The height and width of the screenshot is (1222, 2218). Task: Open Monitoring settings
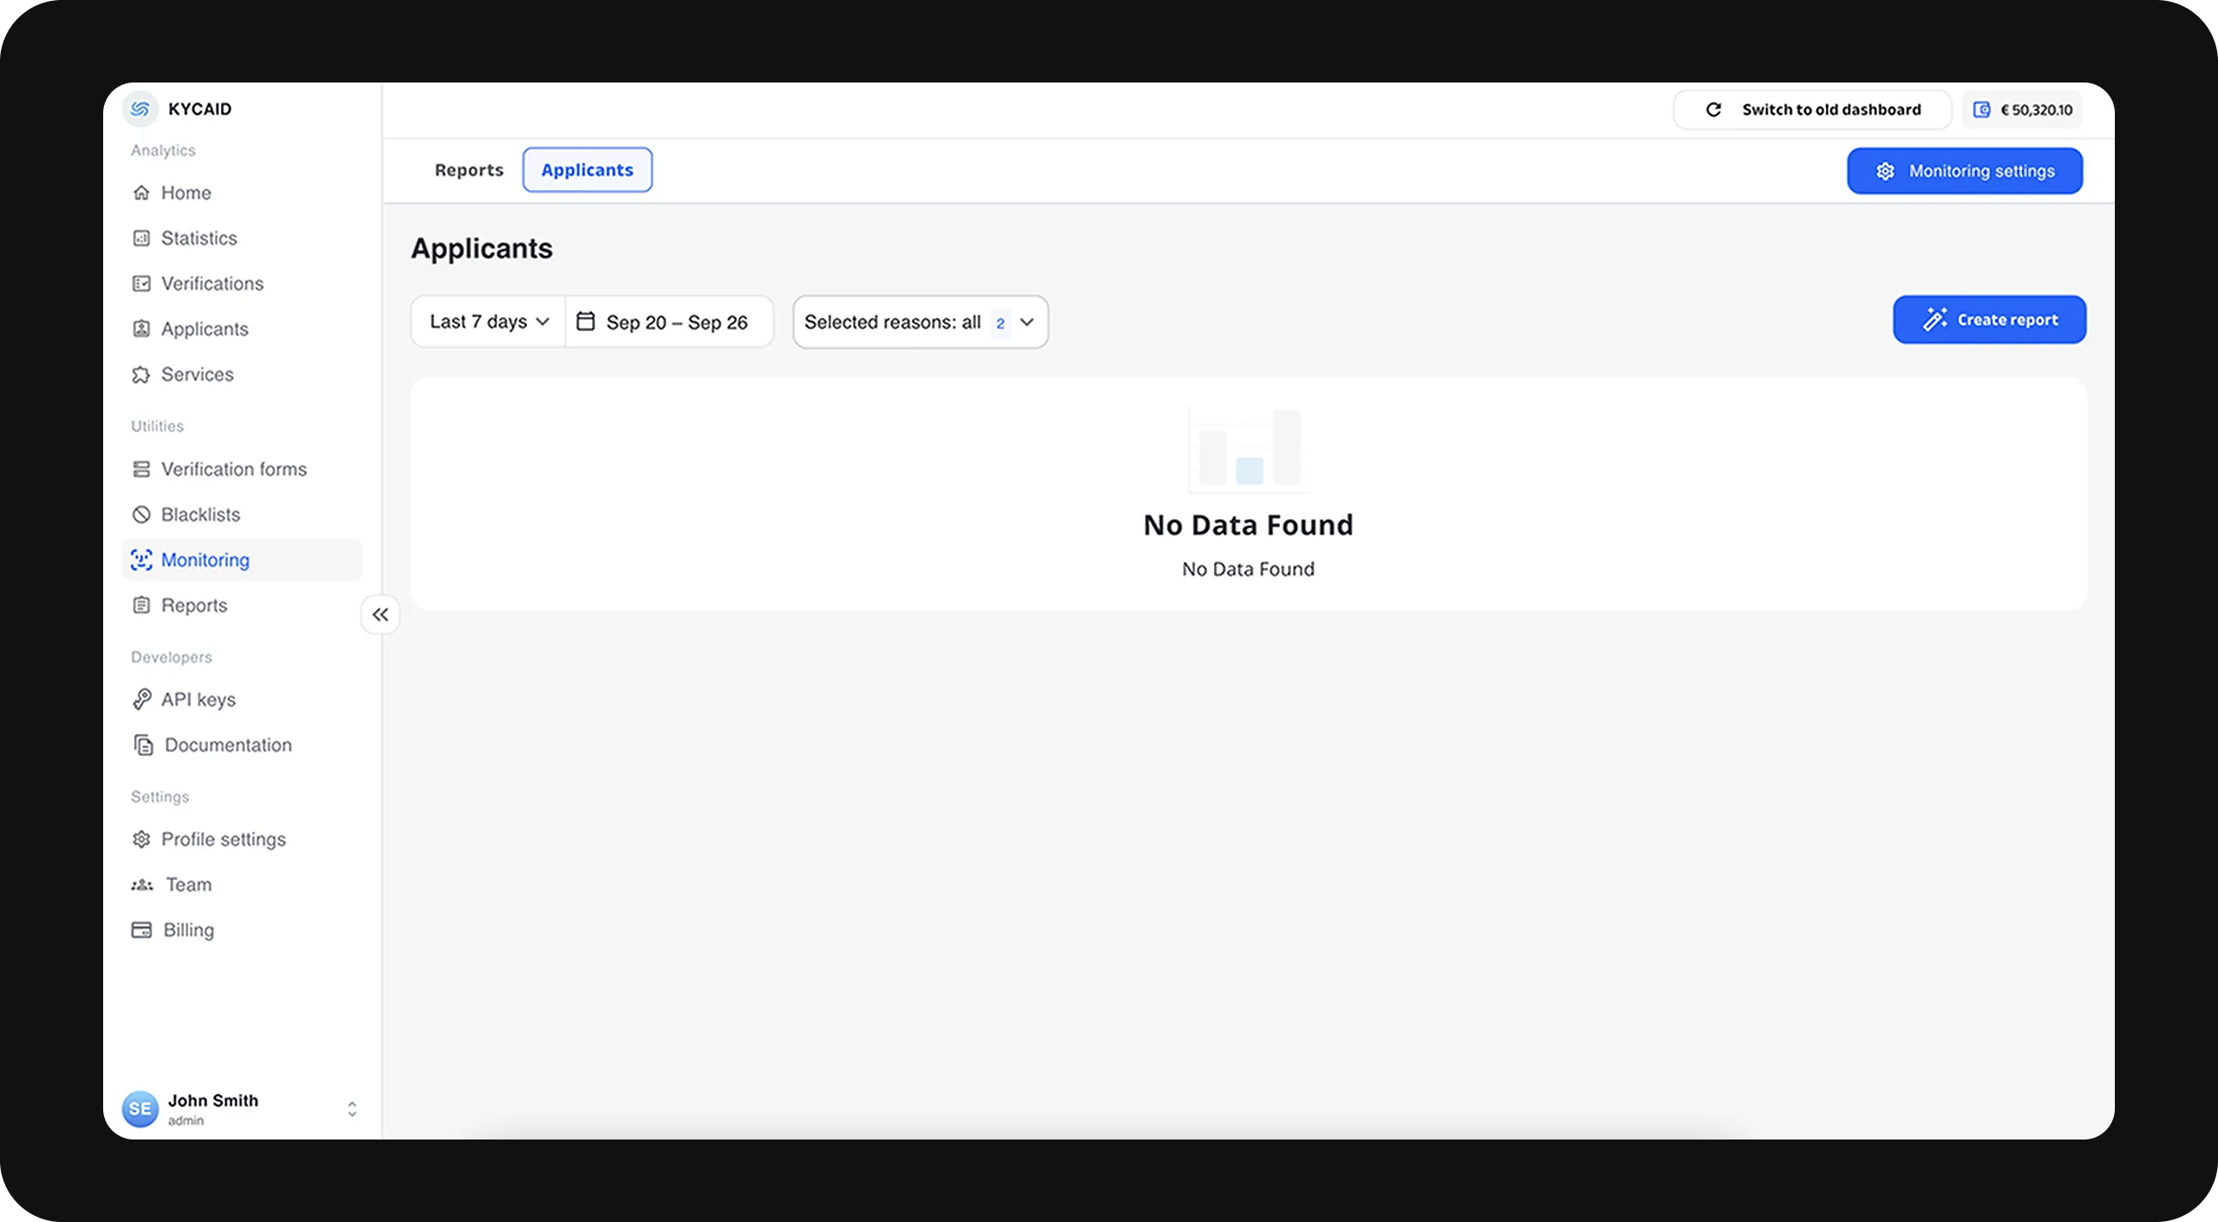[x=1964, y=171]
